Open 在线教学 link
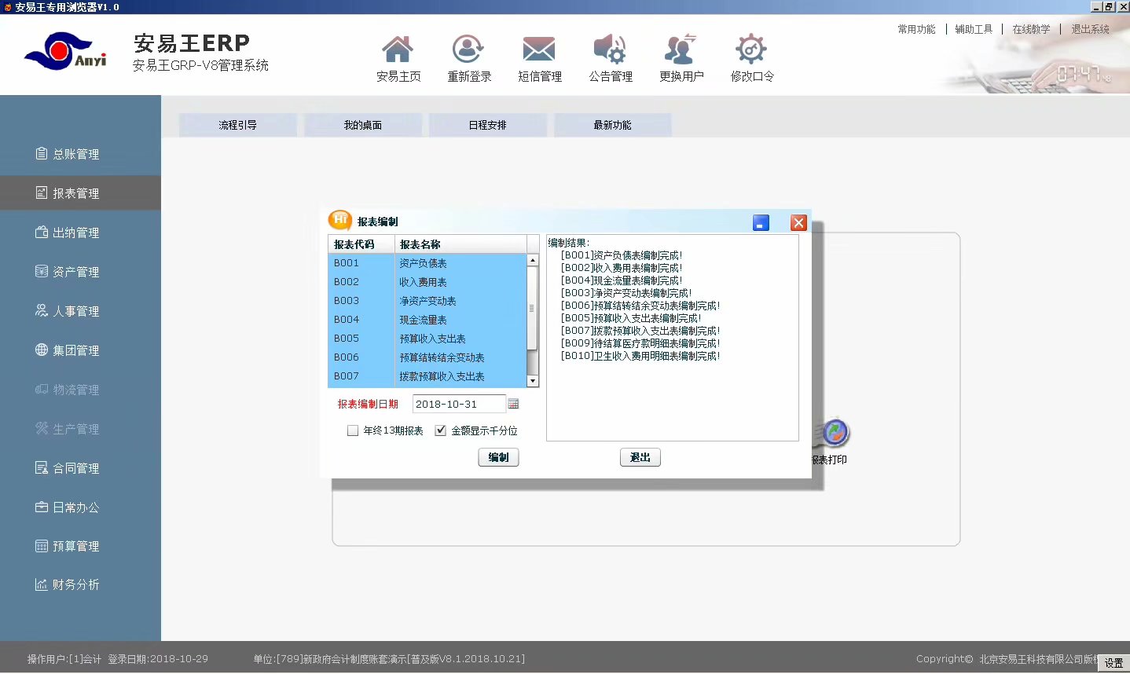1130x674 pixels. [x=1031, y=29]
